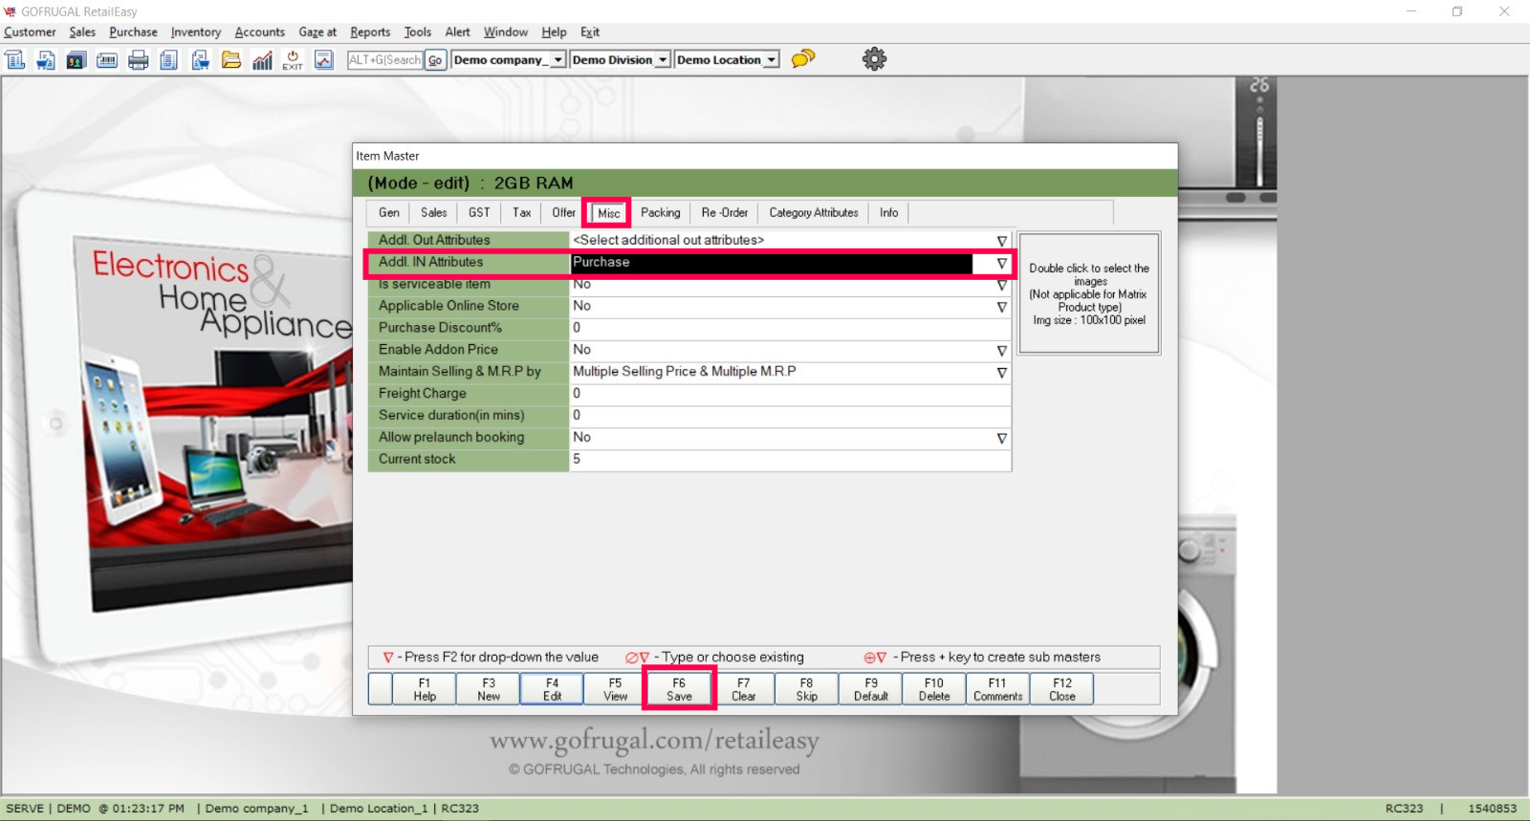The width and height of the screenshot is (1530, 821).
Task: Click the F4 Edit button
Action: (552, 689)
